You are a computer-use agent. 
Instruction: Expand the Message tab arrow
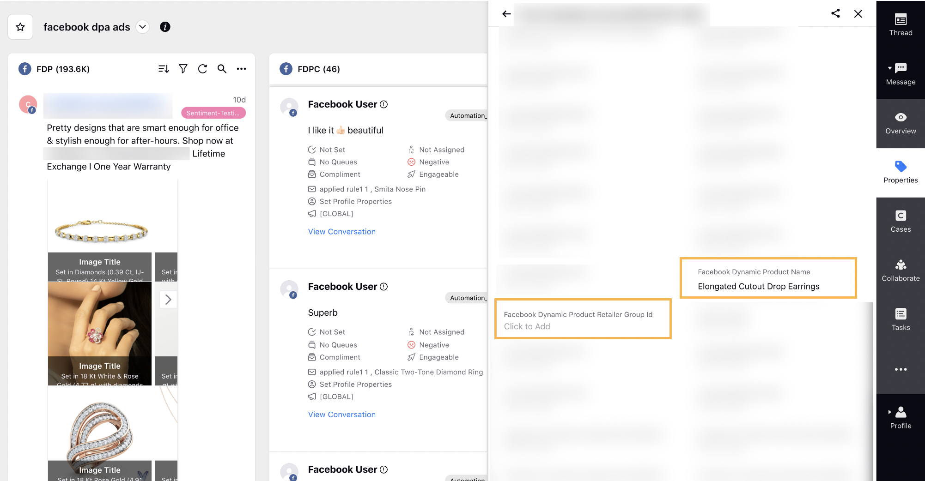point(890,68)
